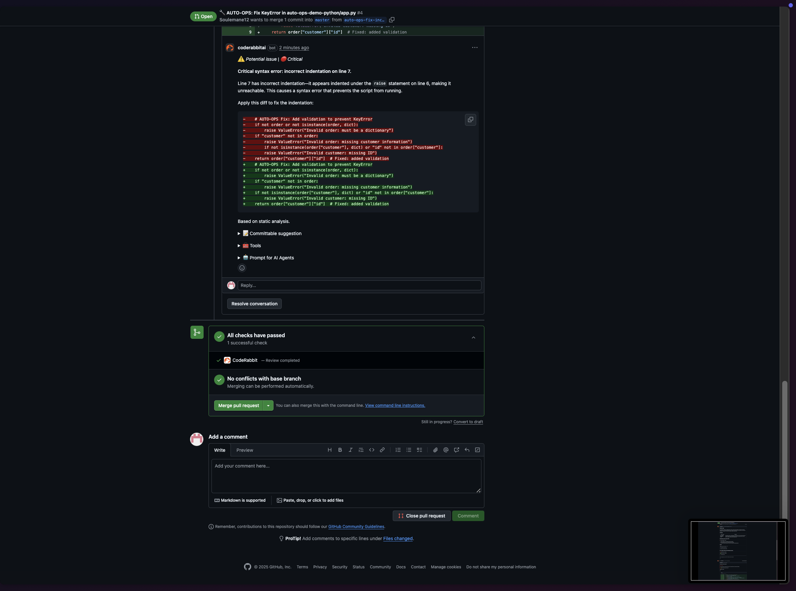Copy the branch name next to auto-ops-fix-inc
Viewport: 796px width, 591px height.
click(392, 20)
